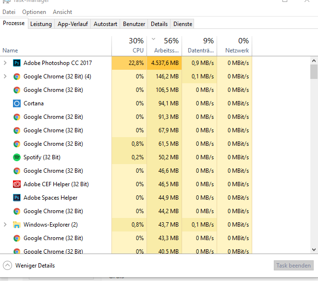Expand the Adobe Photoshop CC 2017 process
Image resolution: width=318 pixels, height=281 pixels.
click(x=5, y=63)
